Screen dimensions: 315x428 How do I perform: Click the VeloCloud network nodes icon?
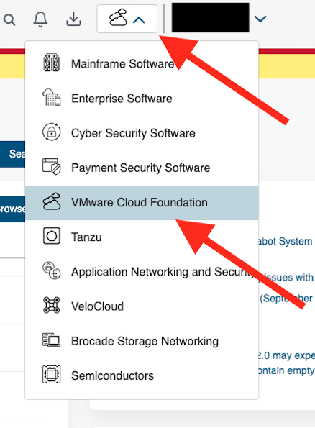(x=52, y=305)
